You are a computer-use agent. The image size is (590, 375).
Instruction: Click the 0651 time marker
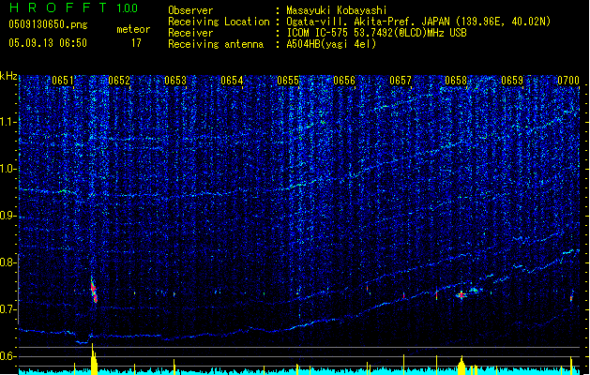pos(63,81)
